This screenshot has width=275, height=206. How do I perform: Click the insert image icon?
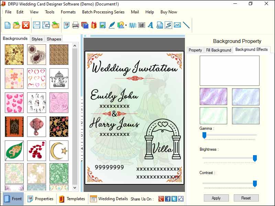[102, 25]
